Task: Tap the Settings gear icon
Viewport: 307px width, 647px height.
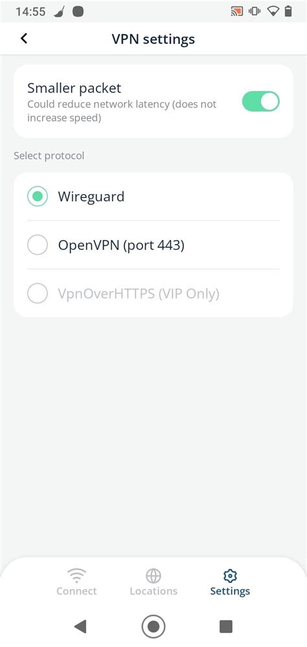Action: click(x=230, y=575)
